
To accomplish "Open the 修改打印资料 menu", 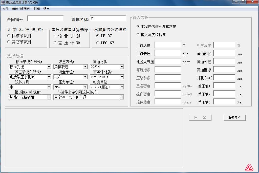I will pos(21,9).
